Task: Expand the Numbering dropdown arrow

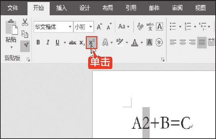Action: (195, 27)
